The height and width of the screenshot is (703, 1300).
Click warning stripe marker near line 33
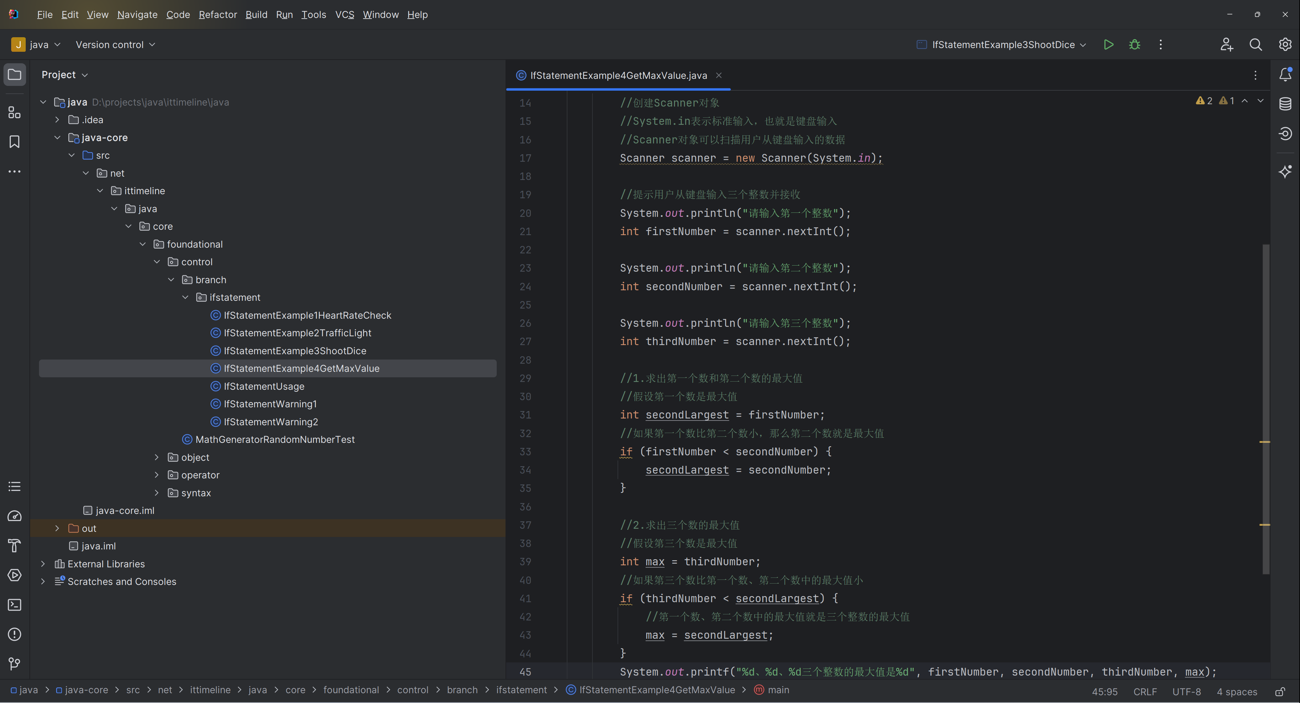(1264, 442)
